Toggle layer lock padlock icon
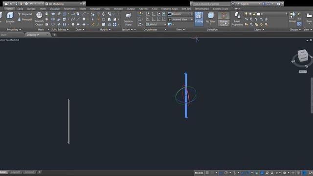This screenshot has height=176, width=313. tap(254, 14)
